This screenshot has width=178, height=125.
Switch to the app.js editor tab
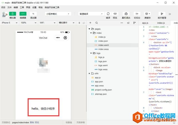point(145,23)
